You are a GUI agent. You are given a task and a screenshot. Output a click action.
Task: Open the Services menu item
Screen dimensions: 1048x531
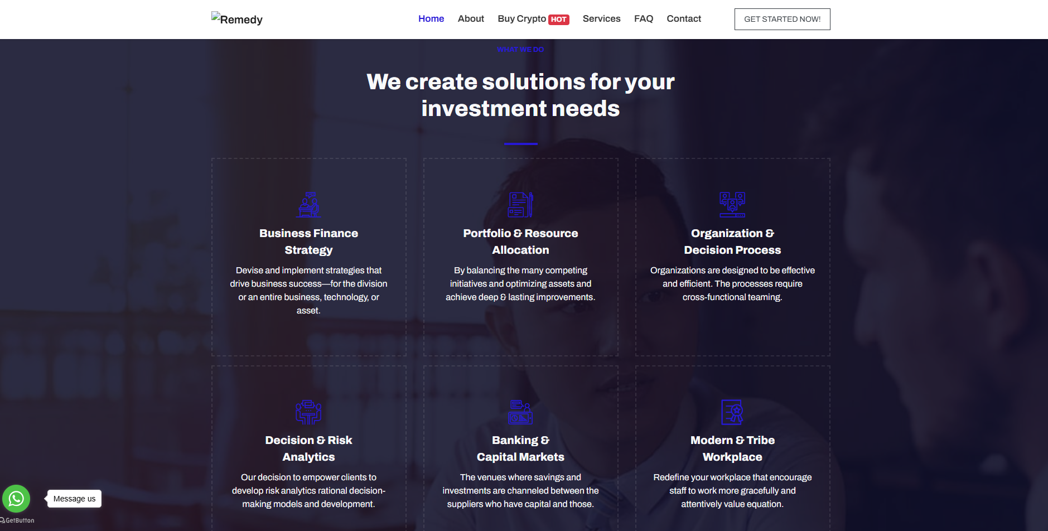(x=601, y=19)
